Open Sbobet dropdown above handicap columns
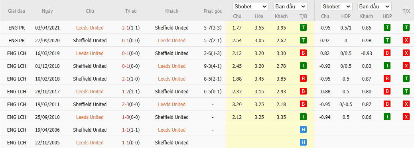 tap(337, 7)
